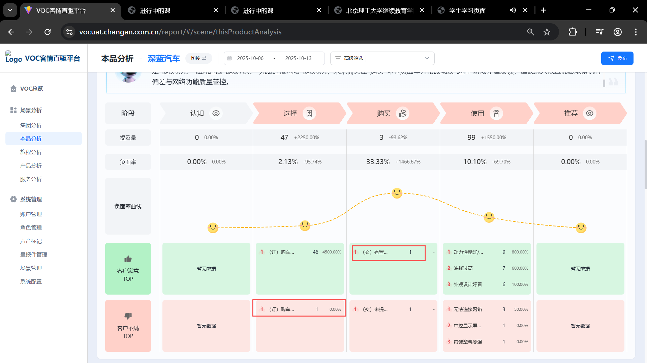Click the eye icon in 推荐 stage
Screen dimensions: 647x363
(589, 114)
